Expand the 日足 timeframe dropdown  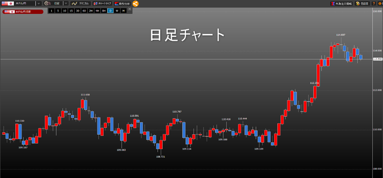66,3
